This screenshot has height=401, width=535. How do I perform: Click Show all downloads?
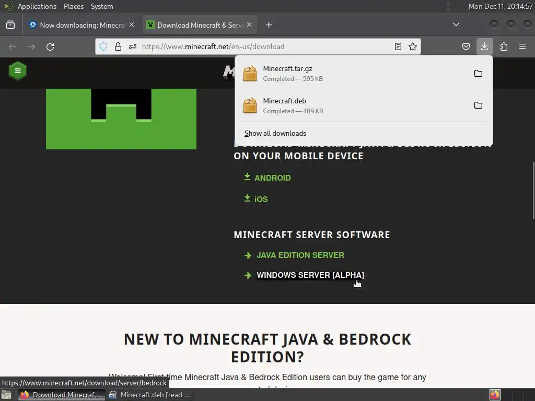tap(275, 133)
